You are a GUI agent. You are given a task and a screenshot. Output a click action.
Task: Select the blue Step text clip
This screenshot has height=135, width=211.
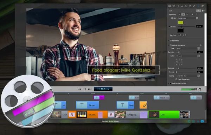(125, 105)
